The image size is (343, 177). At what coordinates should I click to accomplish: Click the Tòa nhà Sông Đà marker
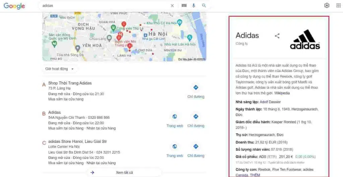tap(77, 48)
